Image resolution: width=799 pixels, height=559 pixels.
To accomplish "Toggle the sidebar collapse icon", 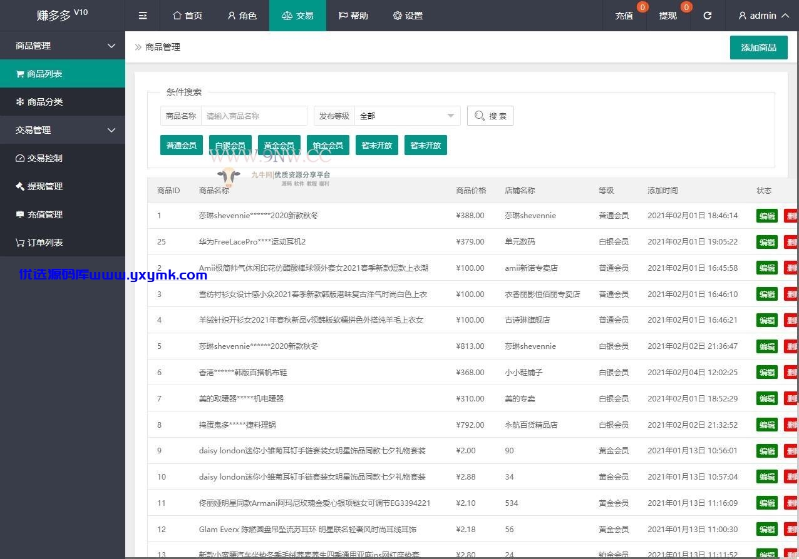I will tap(143, 16).
